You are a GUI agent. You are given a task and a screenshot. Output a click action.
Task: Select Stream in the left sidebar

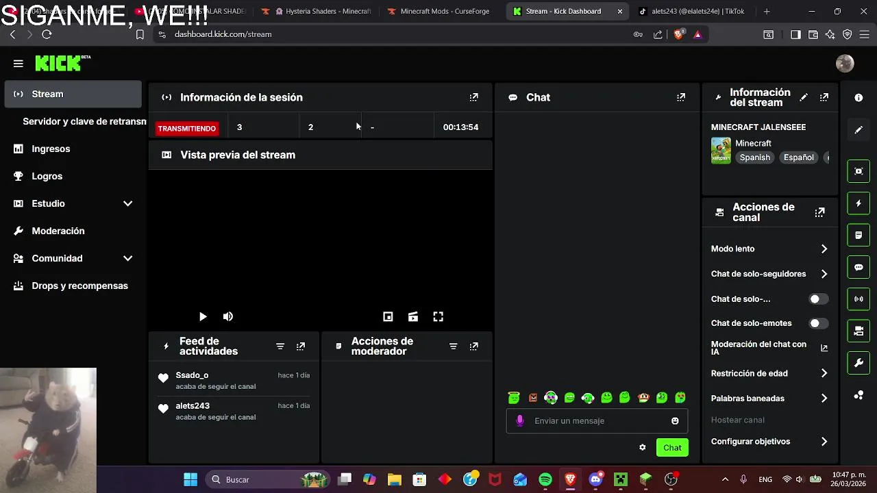click(73, 94)
